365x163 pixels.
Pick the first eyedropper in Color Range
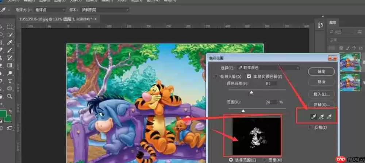click(314, 117)
